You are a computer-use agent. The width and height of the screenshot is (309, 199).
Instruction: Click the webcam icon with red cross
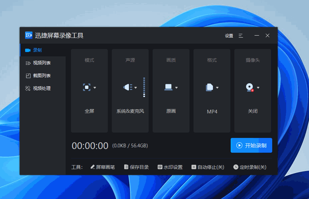tap(250, 88)
